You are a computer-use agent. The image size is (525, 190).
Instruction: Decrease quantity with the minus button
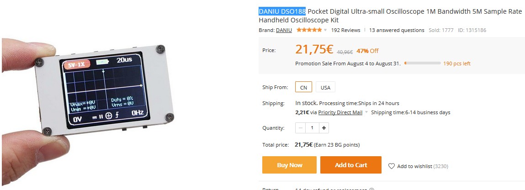tap(301, 128)
